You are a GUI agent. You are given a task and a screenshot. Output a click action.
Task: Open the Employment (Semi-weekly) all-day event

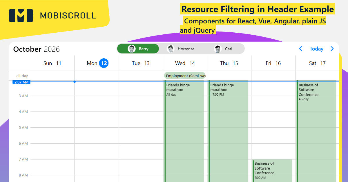pos(185,76)
